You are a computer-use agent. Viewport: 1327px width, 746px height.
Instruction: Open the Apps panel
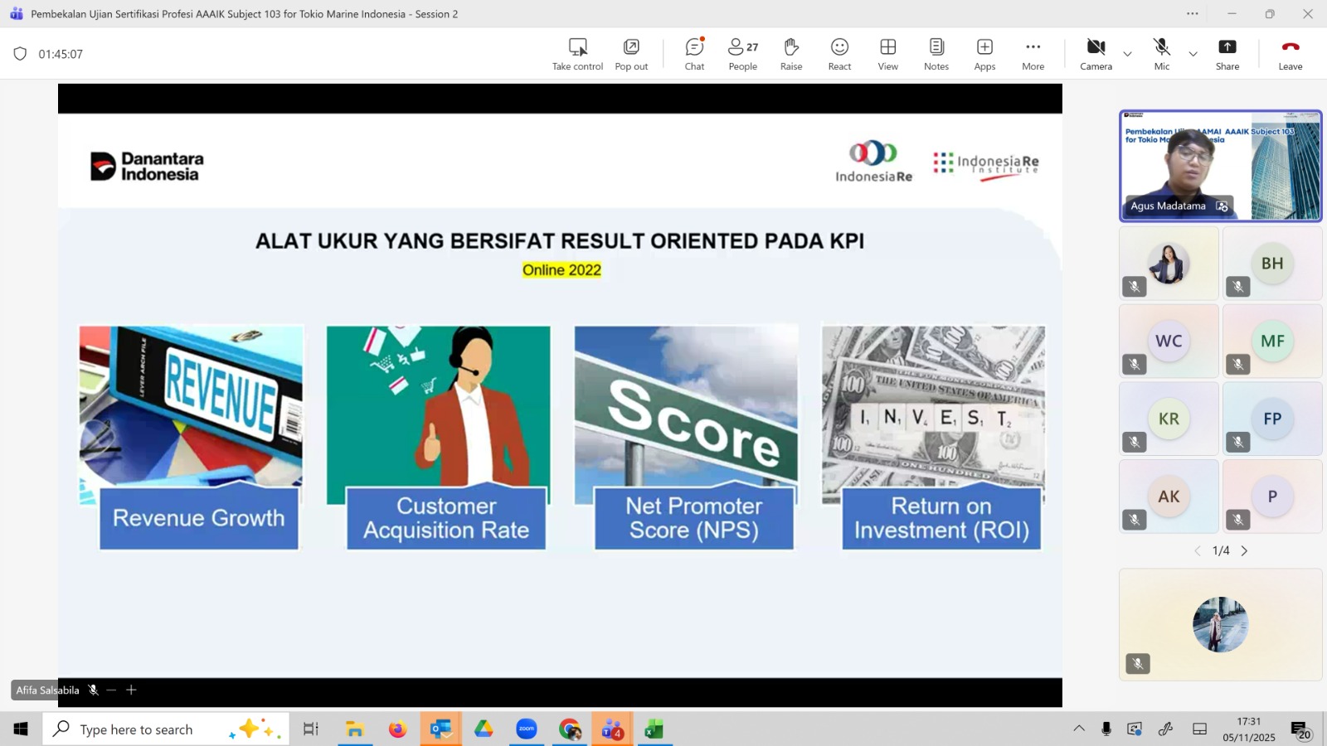(984, 54)
